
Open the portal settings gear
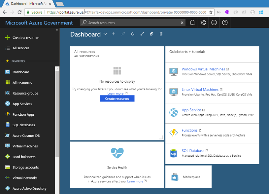tap(203, 22)
